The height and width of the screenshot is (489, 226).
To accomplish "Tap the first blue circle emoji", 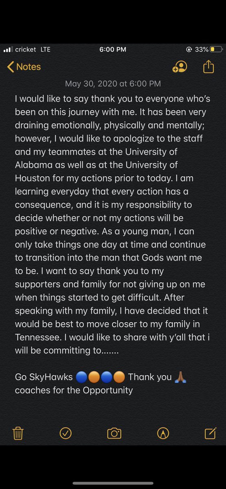I will pos(81,377).
